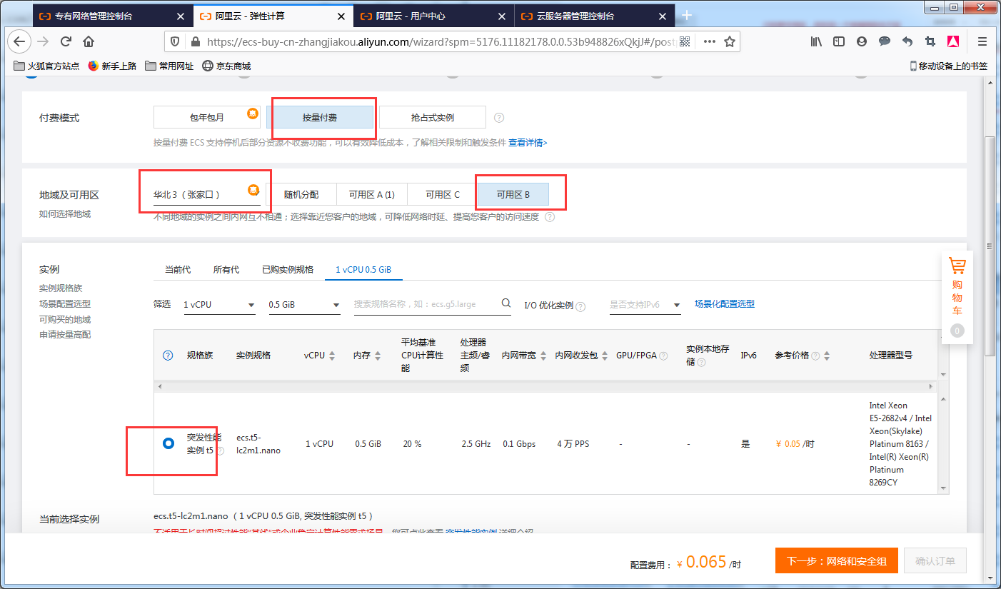Select the 突发性能实例 t5 radio button

168,443
